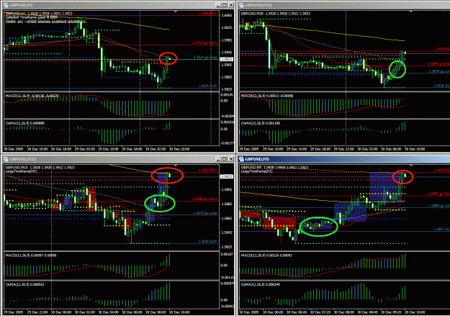Screen dimensions: 450x316
Task: Activate the GBPUSD,M5 window title bar
Action: (344, 158)
